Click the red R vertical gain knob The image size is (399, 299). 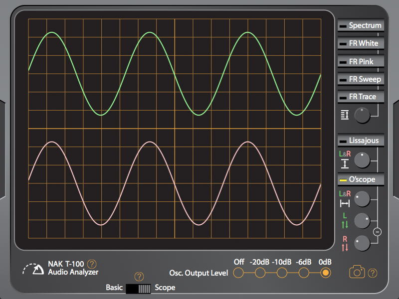point(362,243)
